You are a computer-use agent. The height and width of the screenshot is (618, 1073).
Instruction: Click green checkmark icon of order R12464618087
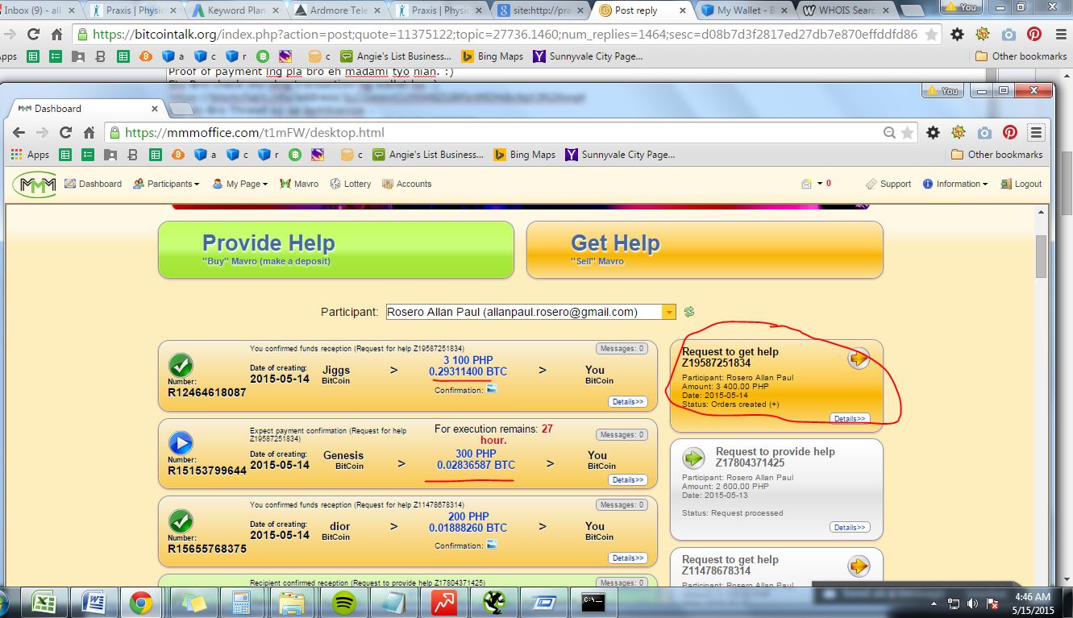181,365
